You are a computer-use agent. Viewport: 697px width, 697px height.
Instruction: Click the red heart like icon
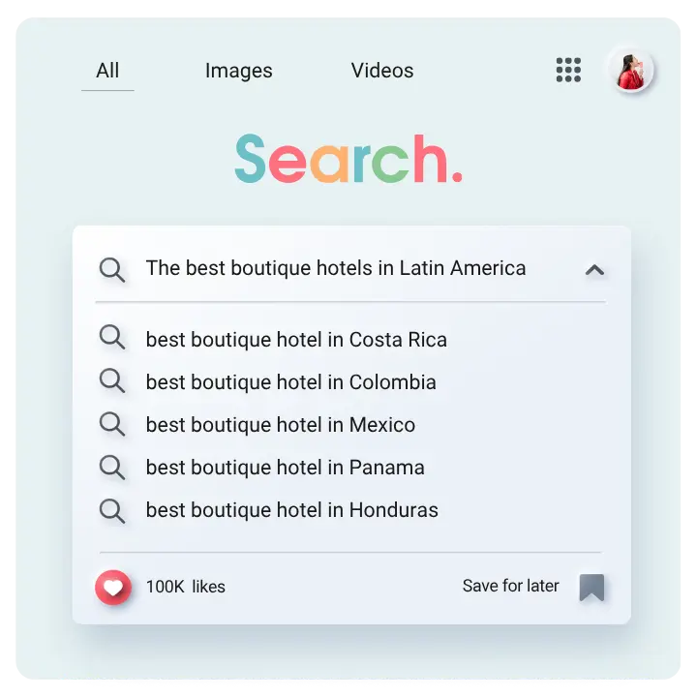(x=113, y=587)
